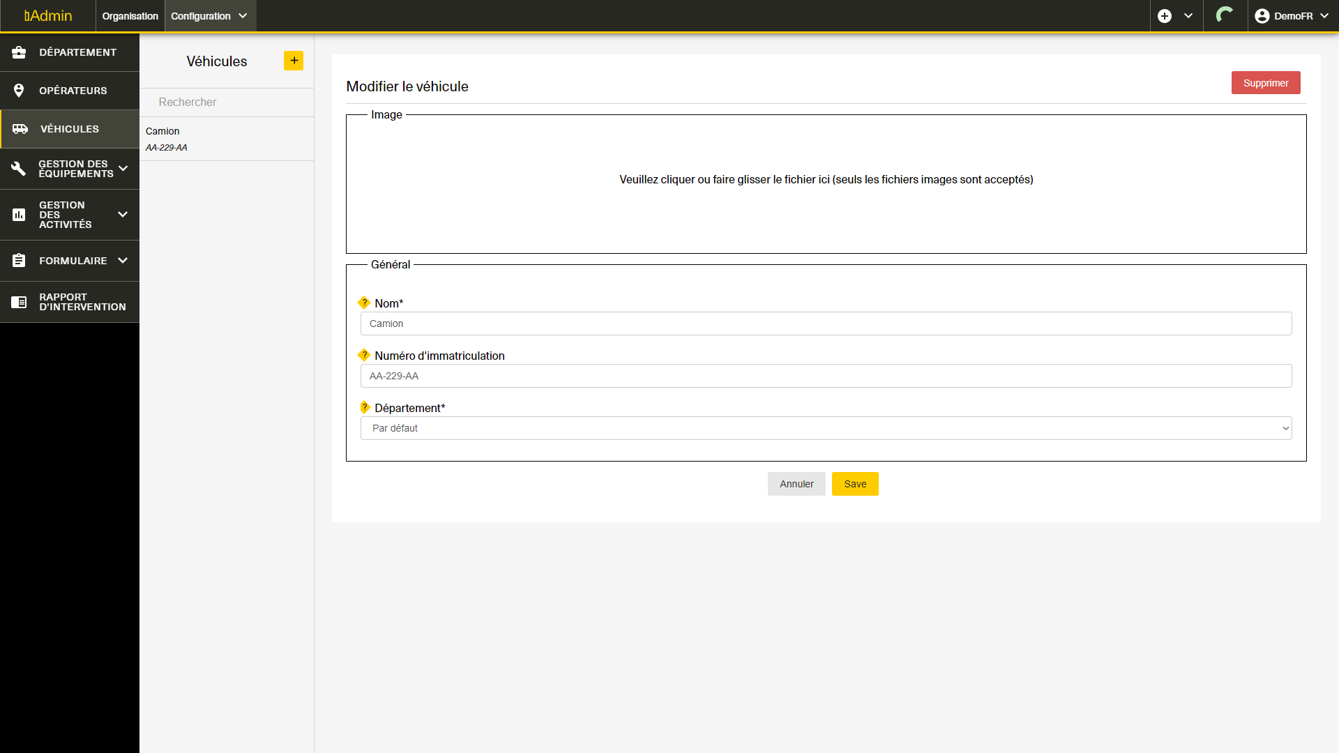Click the Véhicules van icon
Image resolution: width=1339 pixels, height=753 pixels.
tap(20, 129)
